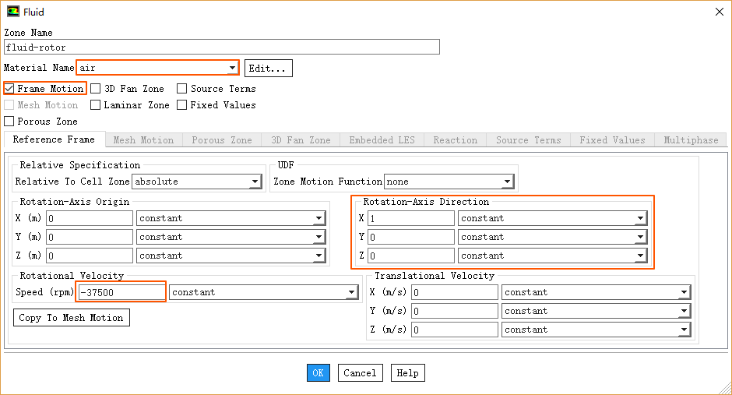Click the Edit... material button
The height and width of the screenshot is (395, 732).
point(269,69)
